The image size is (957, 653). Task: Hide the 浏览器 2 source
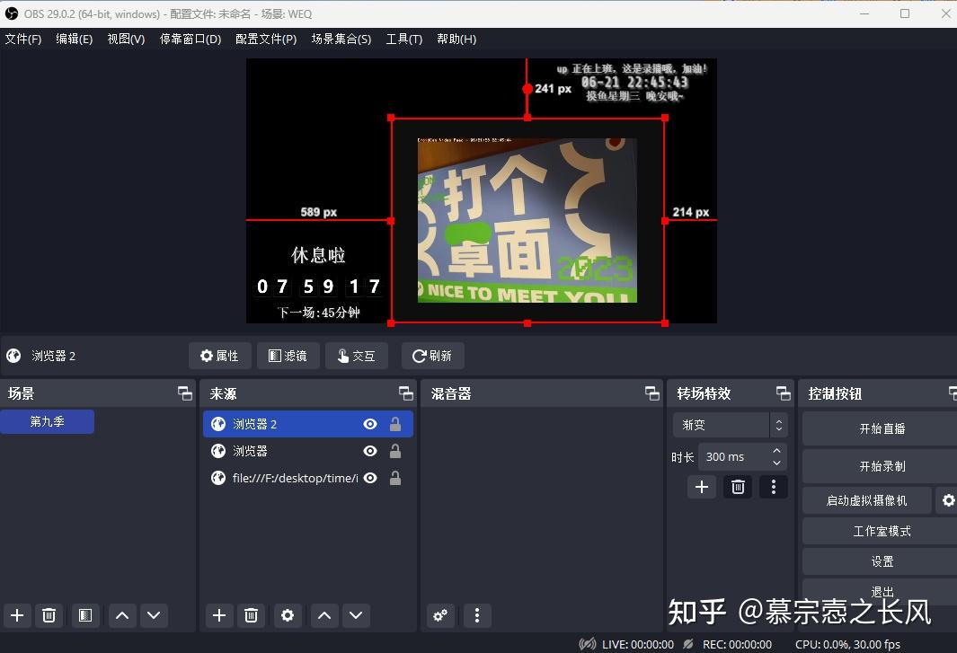click(x=370, y=424)
